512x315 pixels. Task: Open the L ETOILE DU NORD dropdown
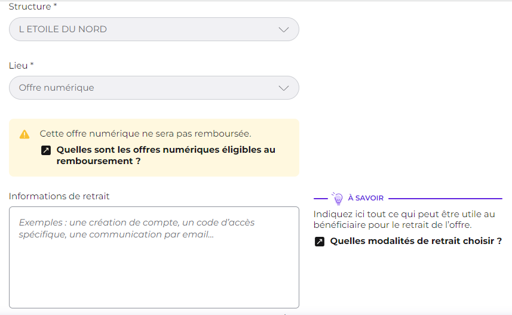tap(154, 29)
